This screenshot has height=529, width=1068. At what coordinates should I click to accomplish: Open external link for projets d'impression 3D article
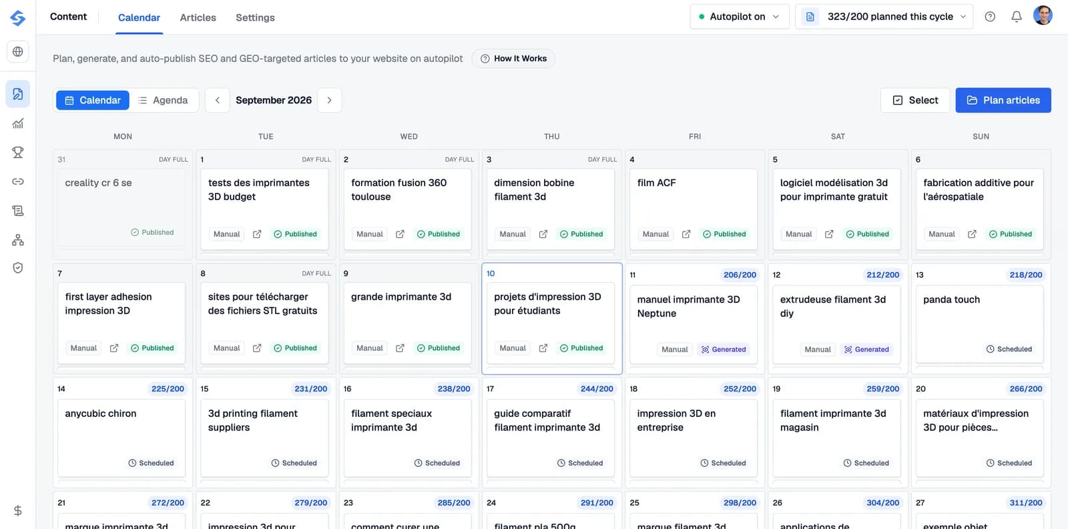[543, 348]
